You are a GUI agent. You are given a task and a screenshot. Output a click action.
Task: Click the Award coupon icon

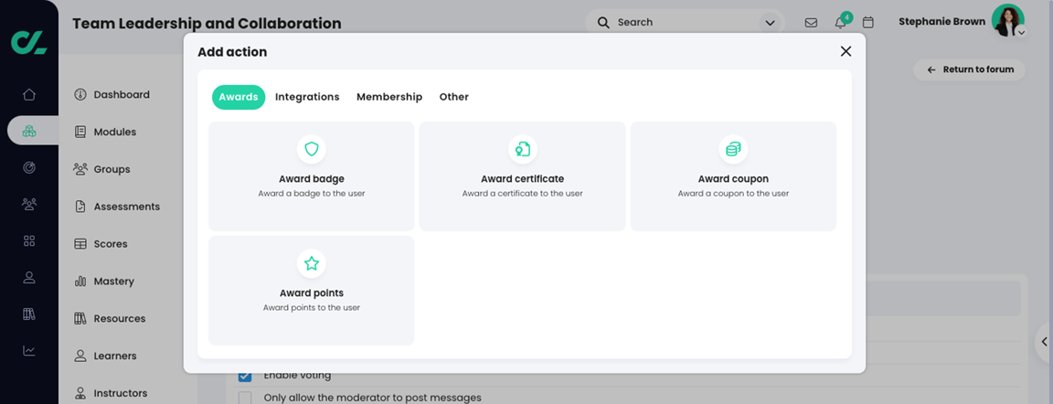point(733,149)
